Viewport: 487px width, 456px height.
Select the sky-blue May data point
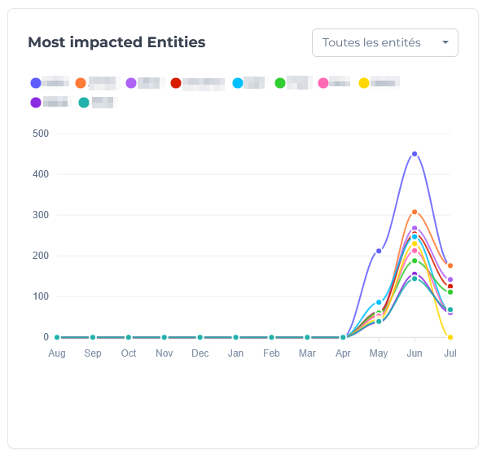379,302
